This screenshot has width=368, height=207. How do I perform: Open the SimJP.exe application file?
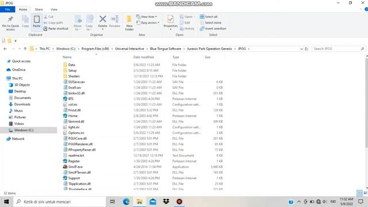(x=75, y=167)
